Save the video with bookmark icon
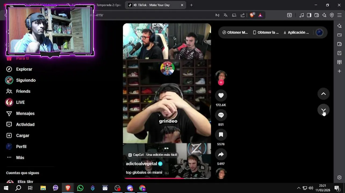Viewport: 345px width, 193px height. pyautogui.click(x=221, y=135)
